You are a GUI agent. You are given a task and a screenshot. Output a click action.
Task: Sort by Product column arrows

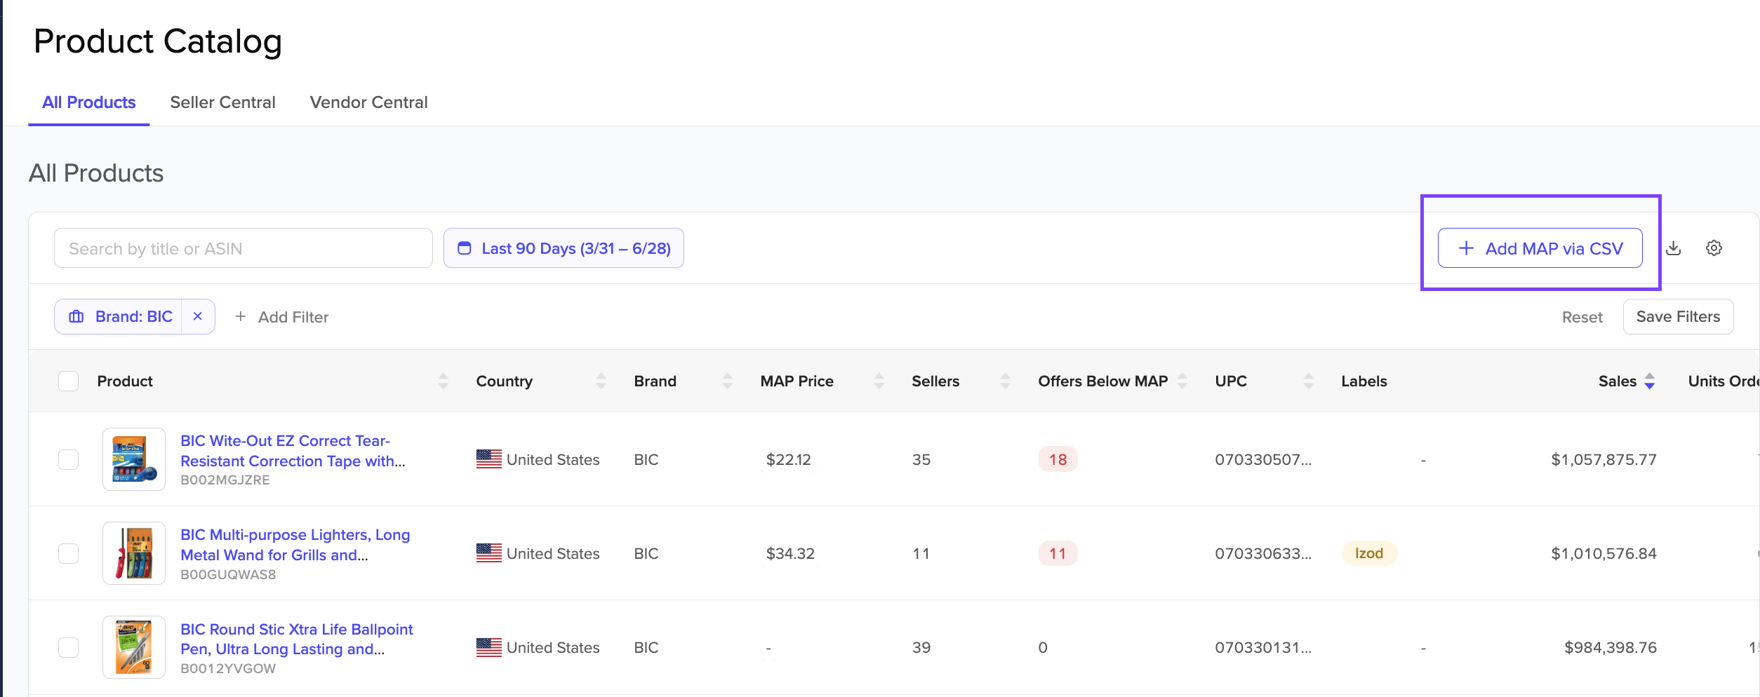[443, 381]
